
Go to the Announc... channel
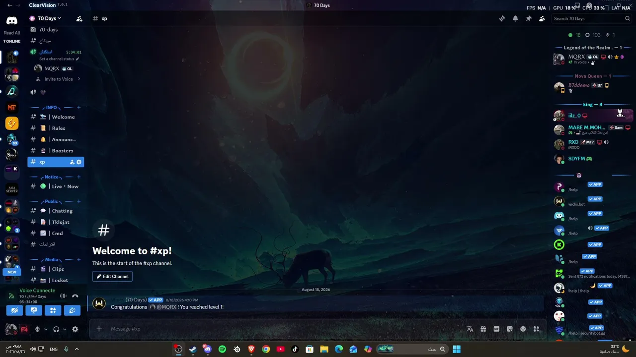tap(56, 139)
